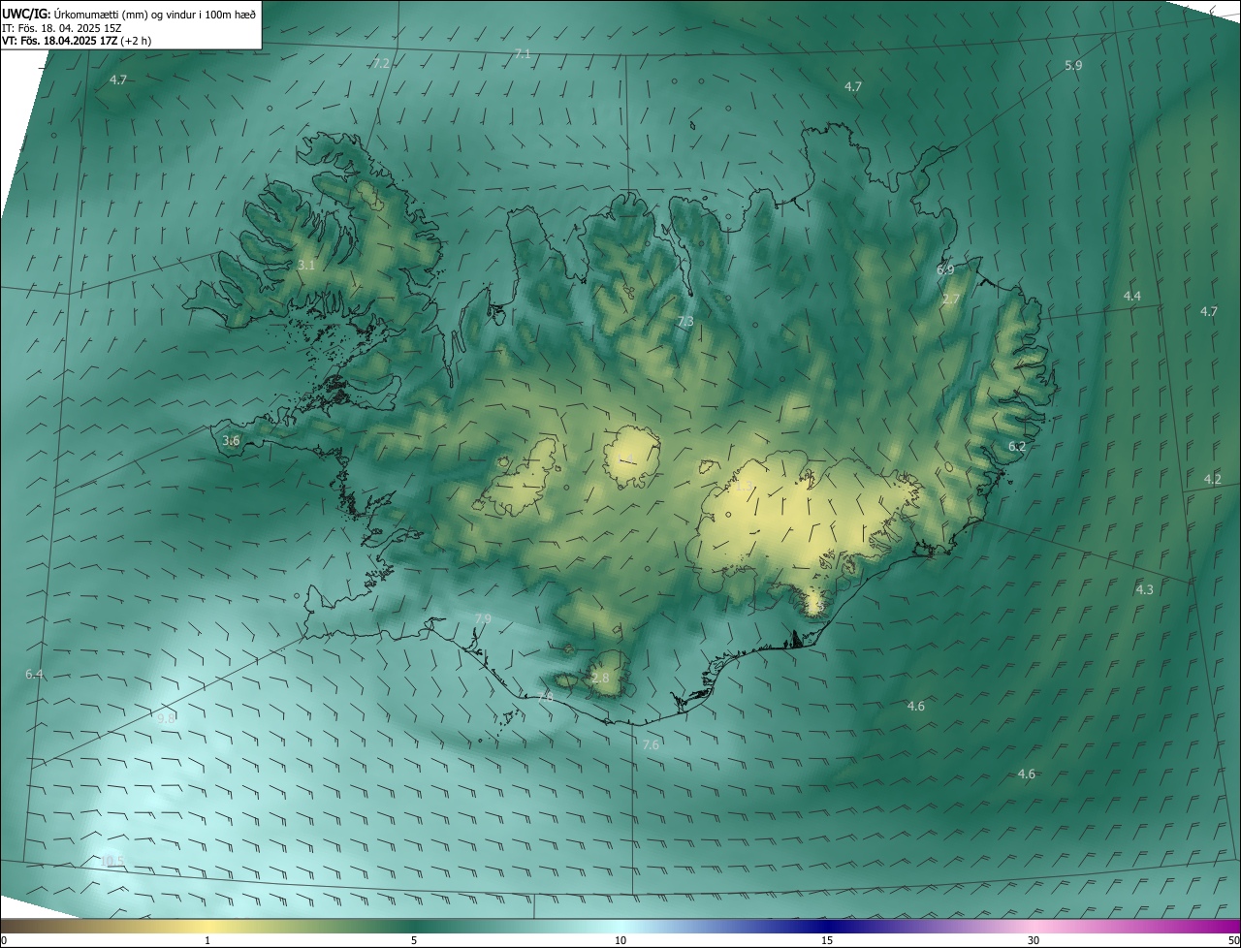
Task: Select the 7.9 value label
Action: 483,618
